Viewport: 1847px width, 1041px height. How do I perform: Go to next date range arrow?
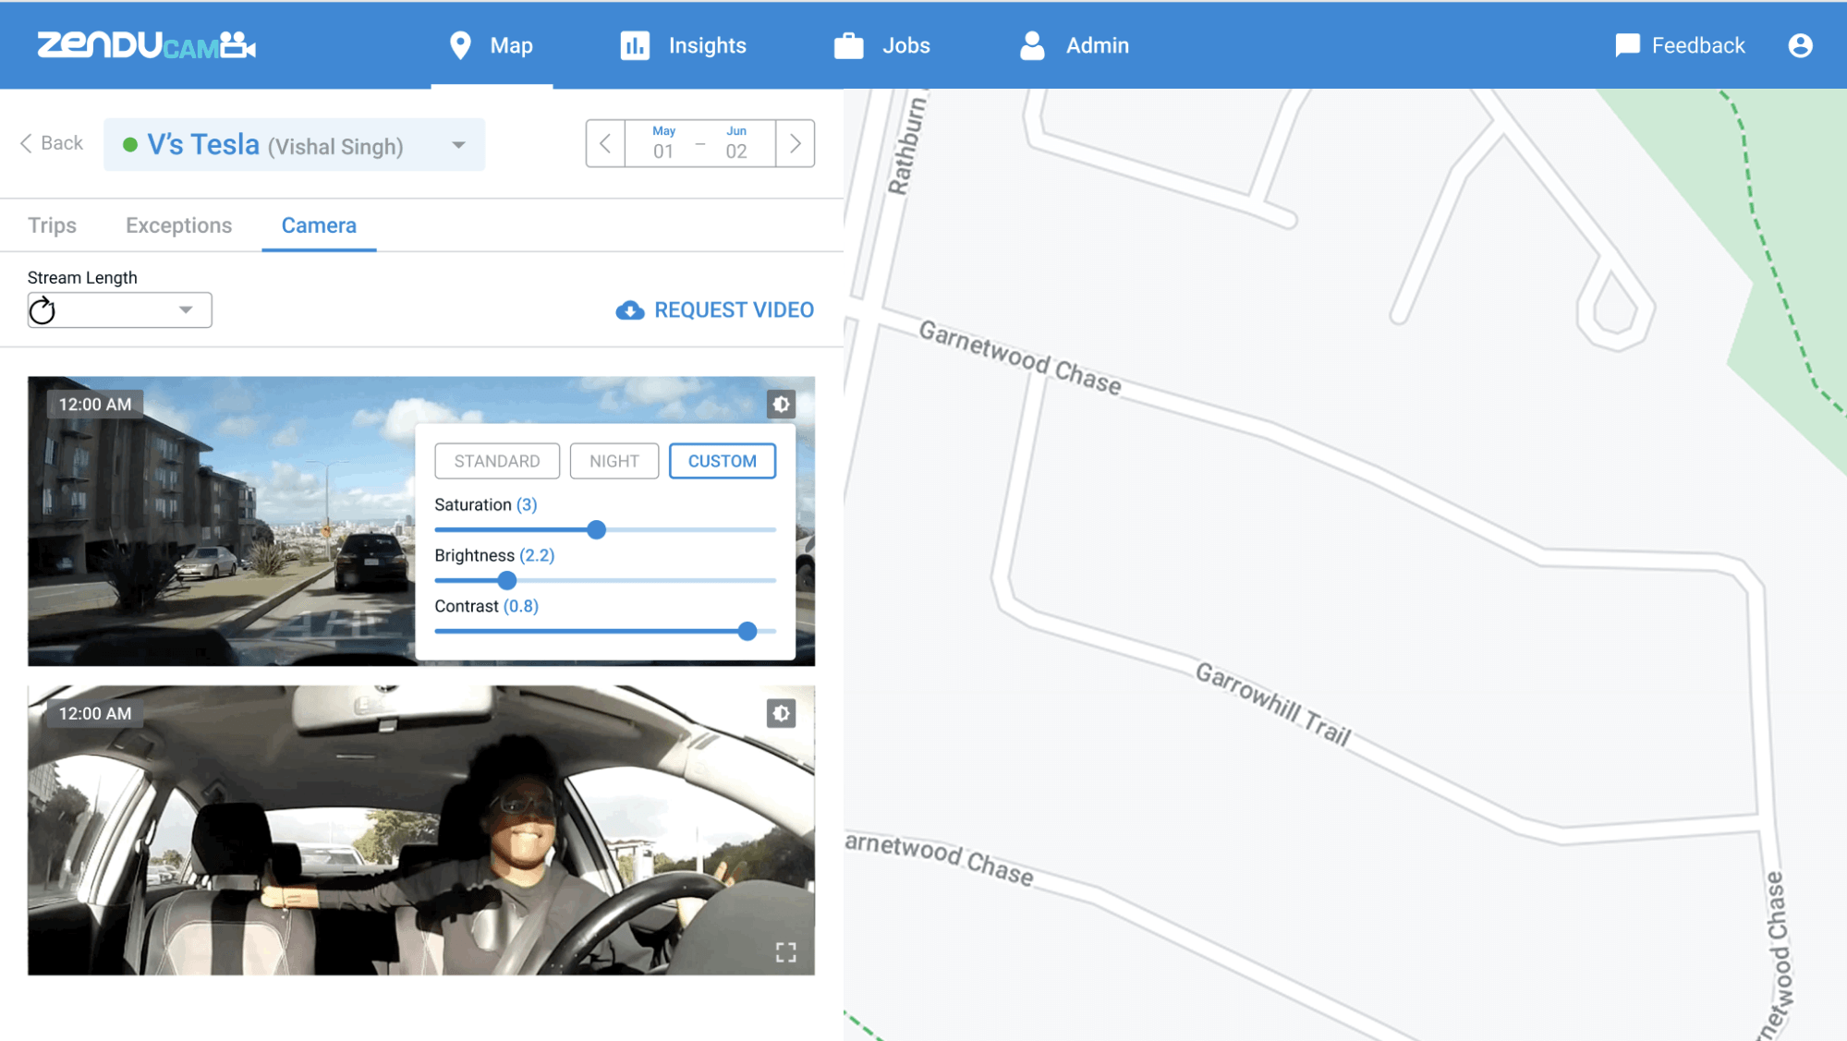click(795, 143)
